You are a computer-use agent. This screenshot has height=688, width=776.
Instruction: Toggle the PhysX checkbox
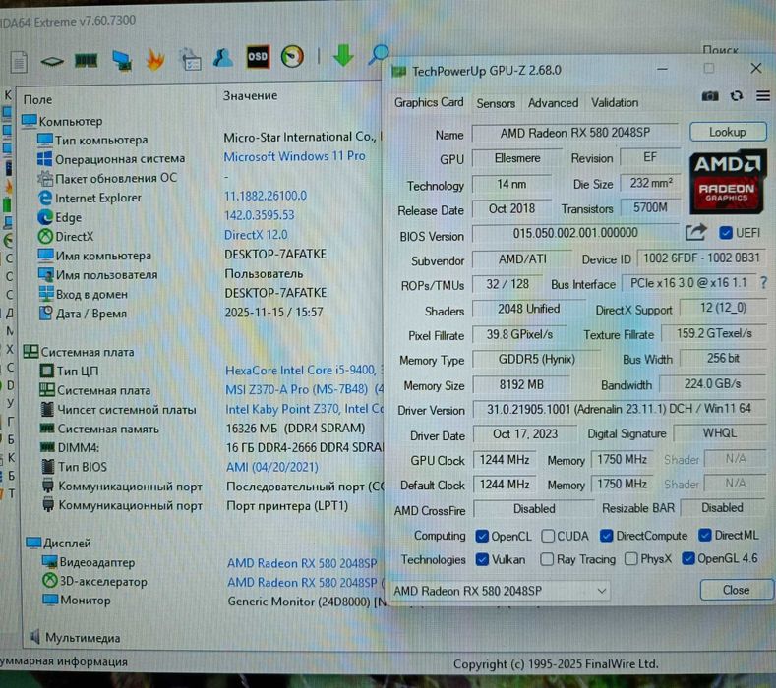[631, 559]
